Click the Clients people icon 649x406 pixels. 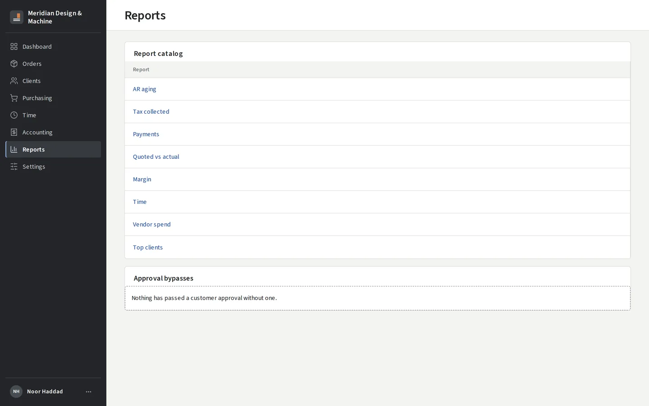tap(14, 81)
